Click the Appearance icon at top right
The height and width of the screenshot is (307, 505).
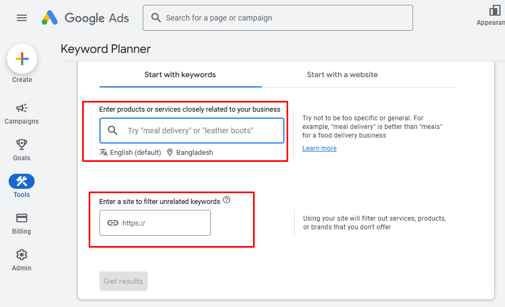[494, 11]
